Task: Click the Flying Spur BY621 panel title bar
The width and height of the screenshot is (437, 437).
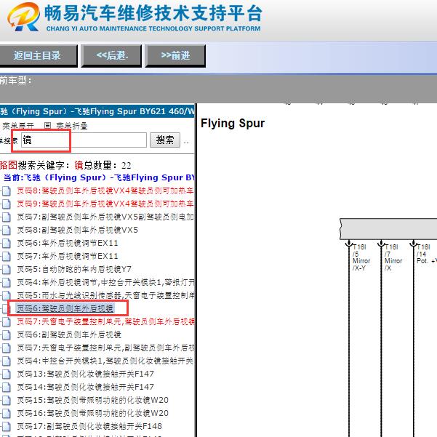Action: pyautogui.click(x=97, y=111)
